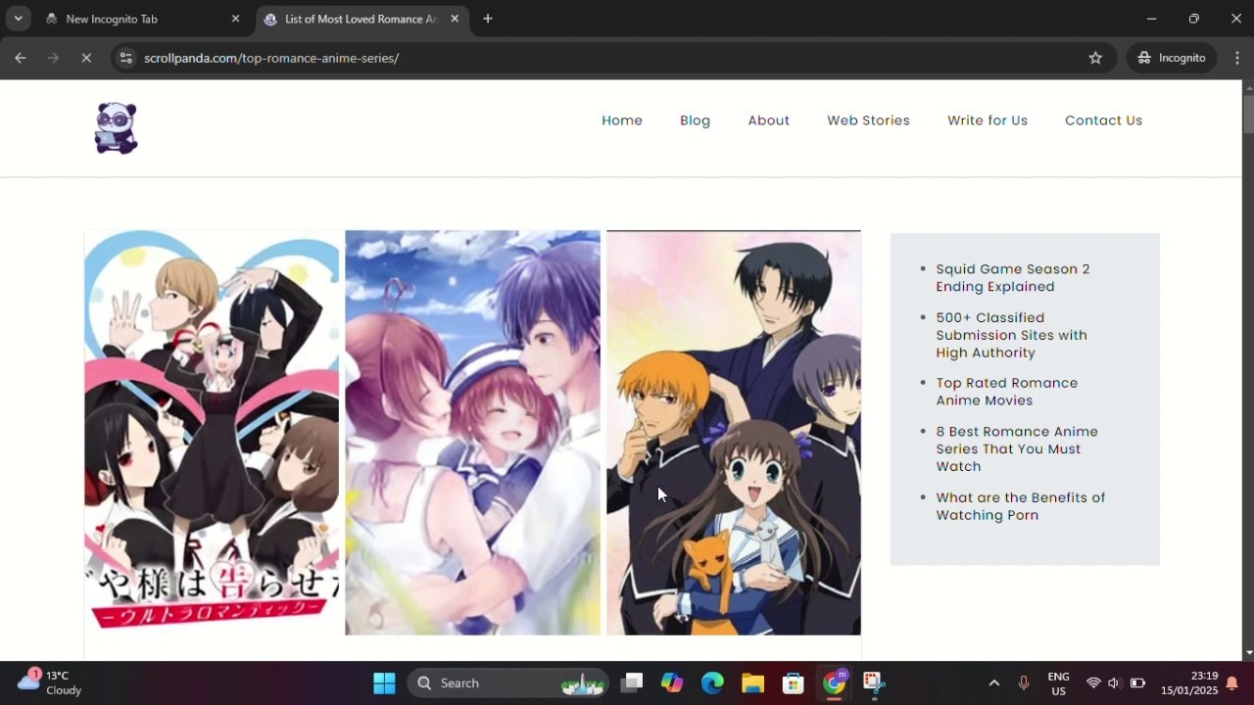Open clock showing 23:19 15/01/2025
1254x705 pixels.
point(1189,683)
